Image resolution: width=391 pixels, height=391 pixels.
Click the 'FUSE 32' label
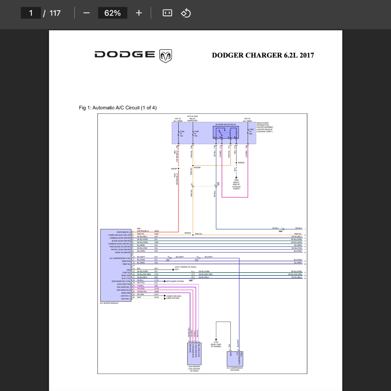coord(182,134)
